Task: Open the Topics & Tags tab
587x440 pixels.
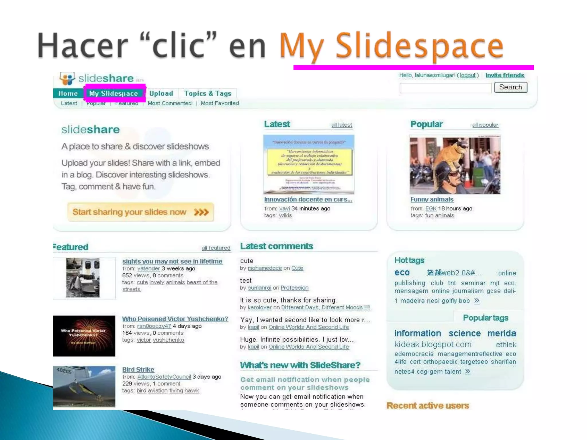Action: (208, 93)
